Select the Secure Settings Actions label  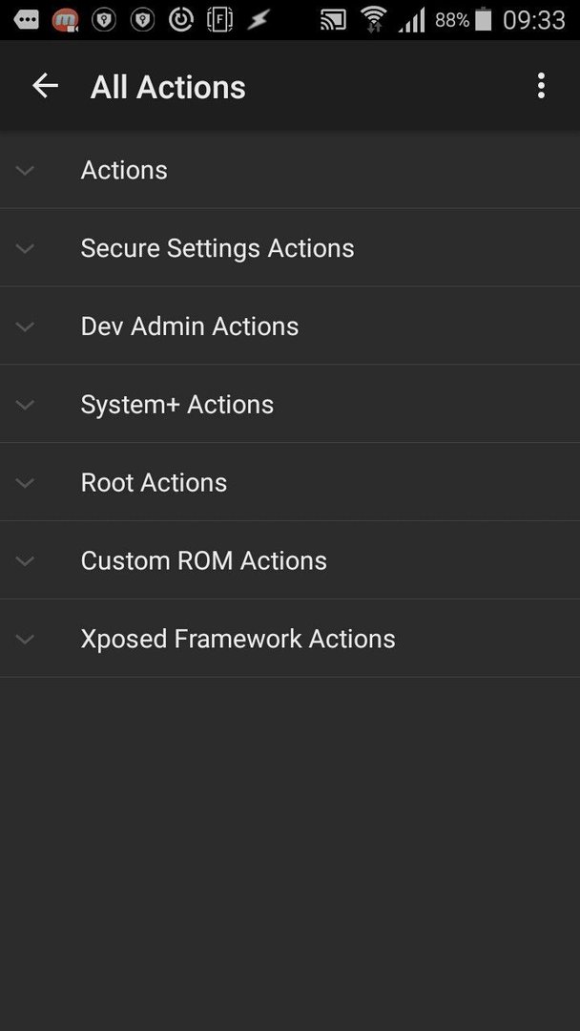pos(217,248)
